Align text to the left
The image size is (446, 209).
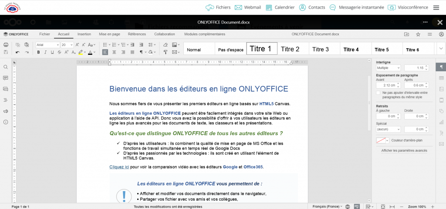click(105, 52)
